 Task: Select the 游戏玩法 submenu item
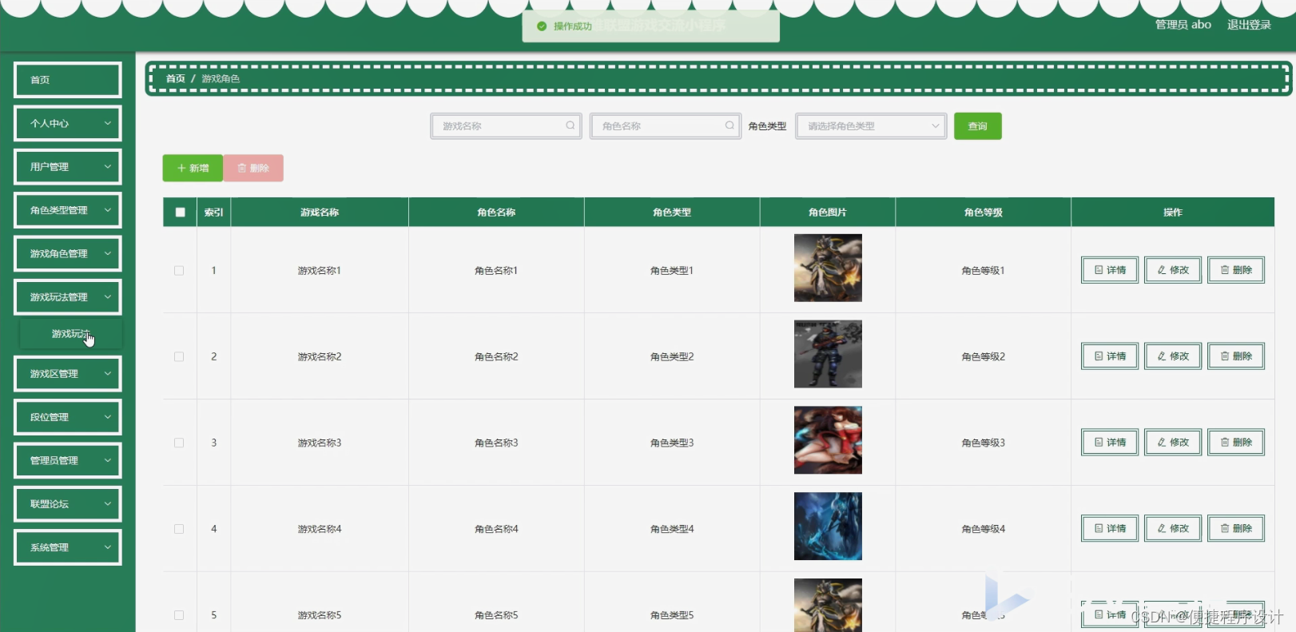(70, 334)
